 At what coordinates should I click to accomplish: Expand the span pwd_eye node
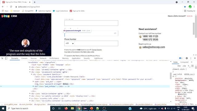[33, 81]
